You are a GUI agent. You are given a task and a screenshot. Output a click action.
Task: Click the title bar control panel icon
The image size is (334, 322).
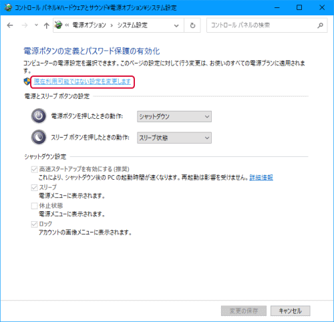tap(8, 7)
